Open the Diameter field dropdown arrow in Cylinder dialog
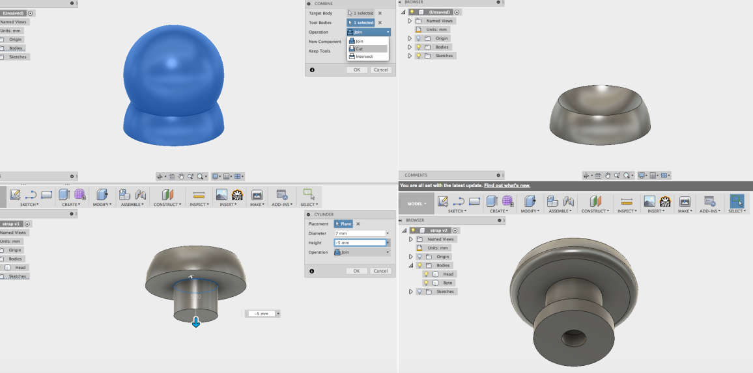Screen dimensions: 753x373 388,233
